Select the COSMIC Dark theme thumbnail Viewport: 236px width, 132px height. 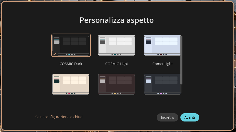point(71,45)
